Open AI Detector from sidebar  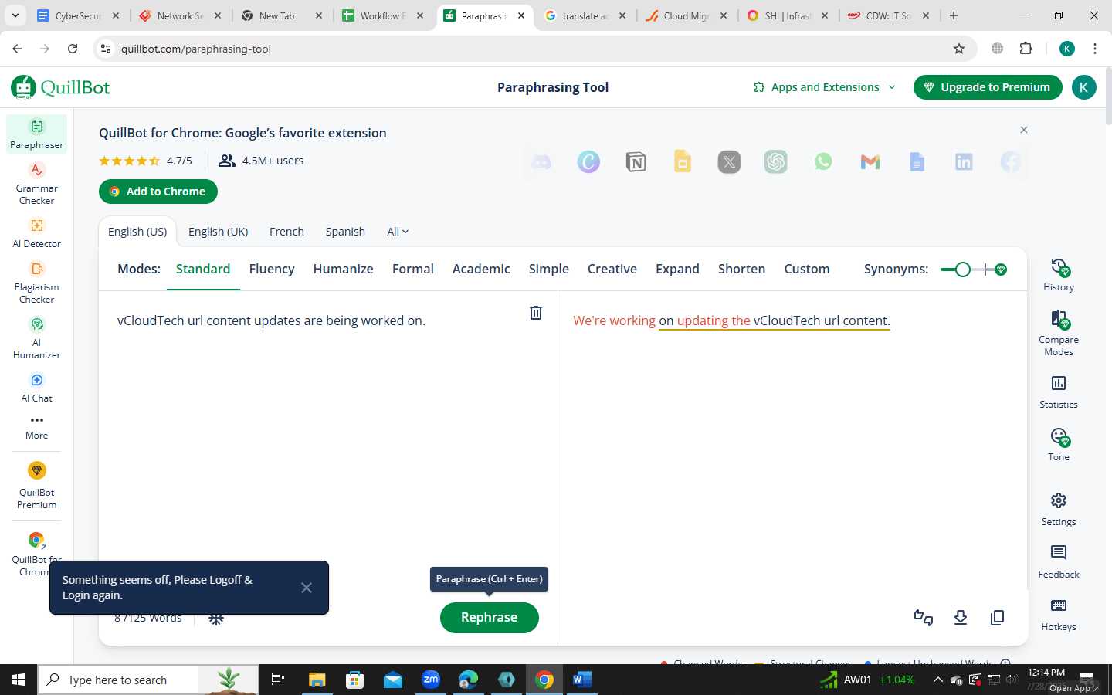click(36, 232)
